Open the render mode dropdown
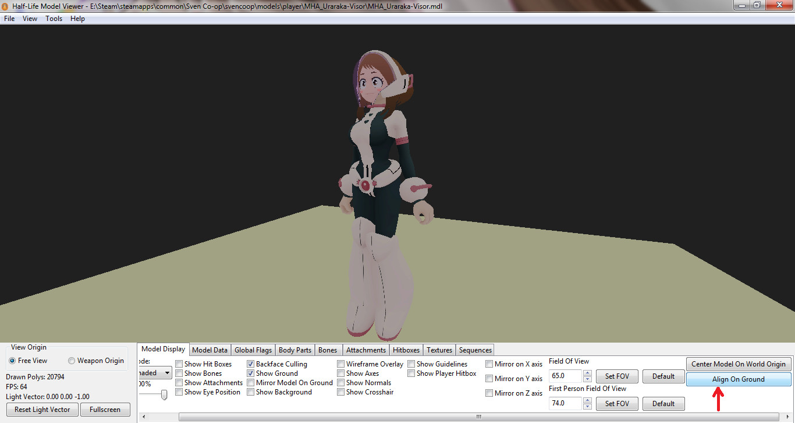The image size is (795, 423). [x=167, y=373]
